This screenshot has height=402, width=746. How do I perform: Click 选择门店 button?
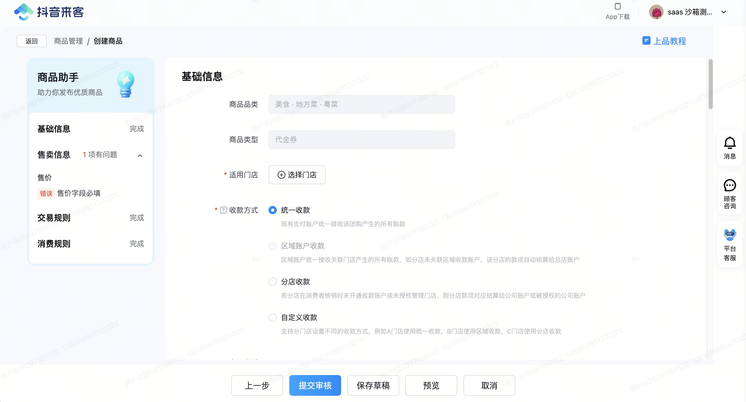click(x=297, y=175)
